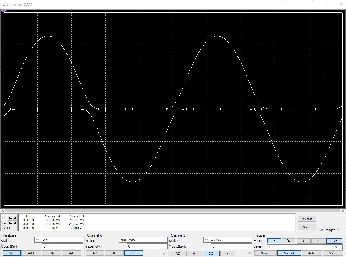Select falling edge trigger button
346x257 pixels.
288,241
